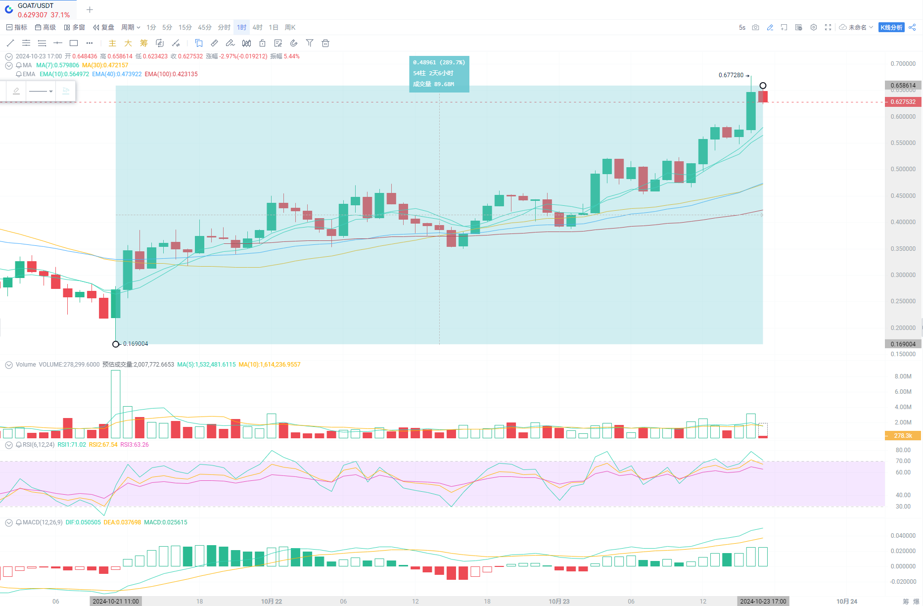Open more drawing tools (three dots)
Viewport: 923px width, 606px height.
click(x=90, y=43)
